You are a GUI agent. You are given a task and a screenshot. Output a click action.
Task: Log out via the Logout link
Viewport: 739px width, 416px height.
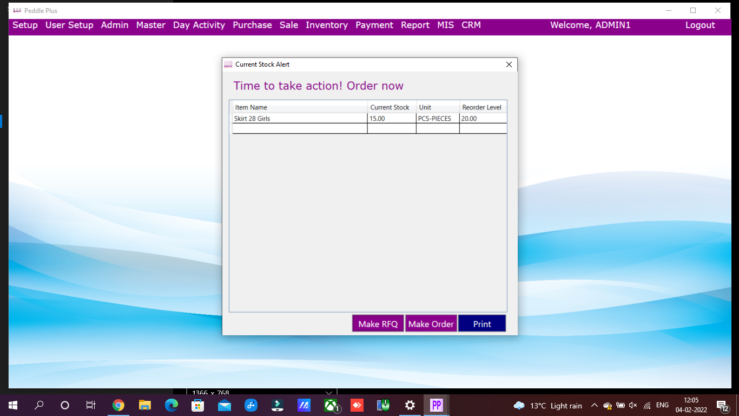(700, 25)
